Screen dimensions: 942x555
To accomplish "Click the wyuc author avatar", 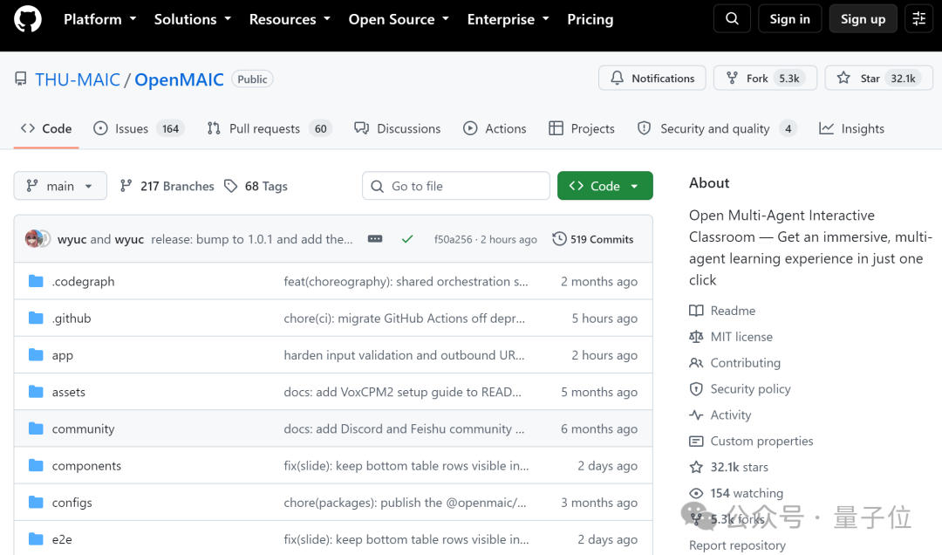I will point(34,239).
